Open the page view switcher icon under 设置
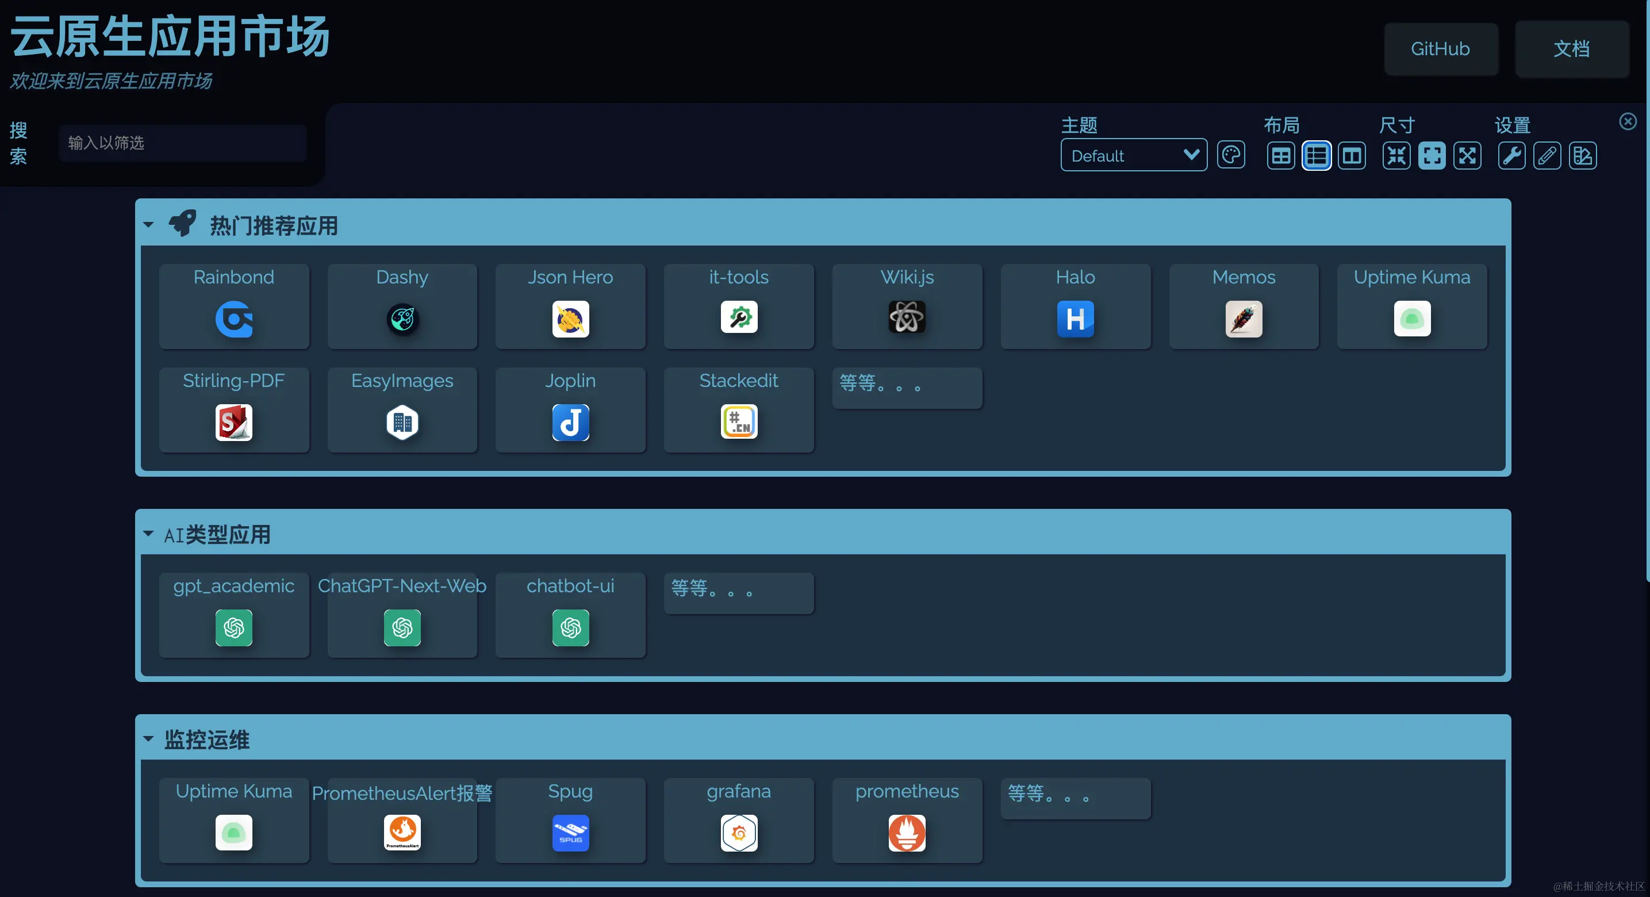Image resolution: width=1650 pixels, height=897 pixels. click(x=1582, y=156)
